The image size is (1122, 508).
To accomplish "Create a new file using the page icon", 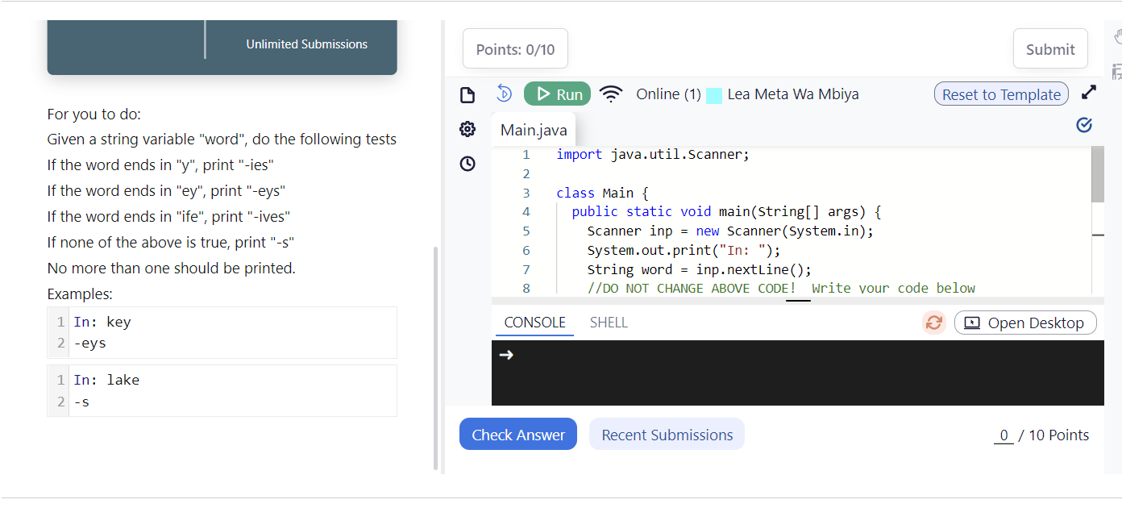I will (x=467, y=94).
